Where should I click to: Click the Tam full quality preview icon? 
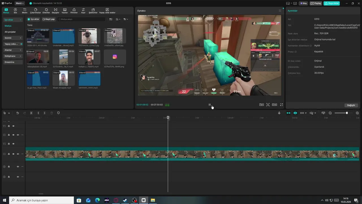point(262,105)
